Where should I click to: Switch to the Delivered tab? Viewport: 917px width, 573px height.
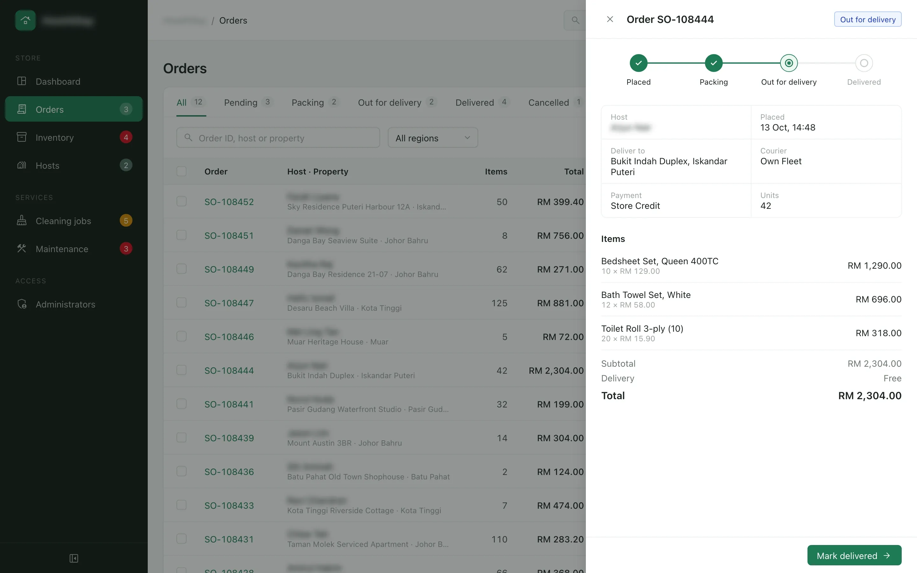point(483,102)
